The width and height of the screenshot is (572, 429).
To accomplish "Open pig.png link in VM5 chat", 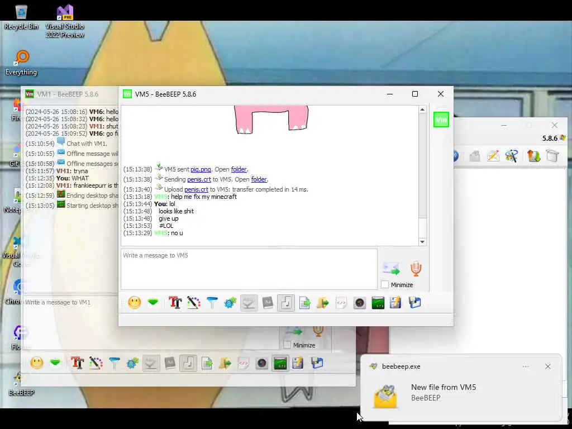I will (201, 169).
